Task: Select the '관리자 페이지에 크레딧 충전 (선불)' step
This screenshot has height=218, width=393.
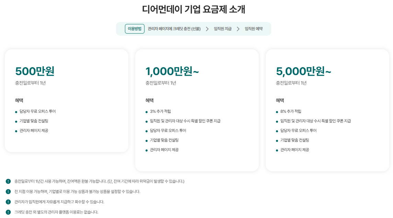Action: [x=174, y=29]
